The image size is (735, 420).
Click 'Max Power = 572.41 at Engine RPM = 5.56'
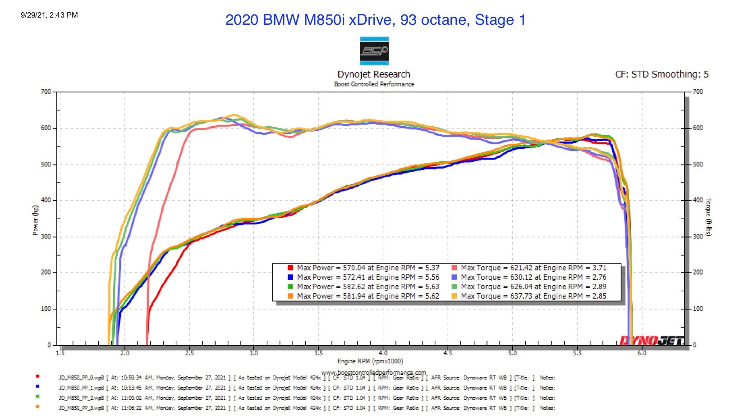368,277
